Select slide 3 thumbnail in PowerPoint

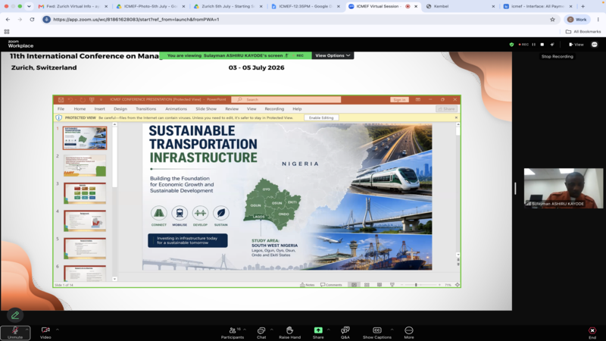coord(85,193)
